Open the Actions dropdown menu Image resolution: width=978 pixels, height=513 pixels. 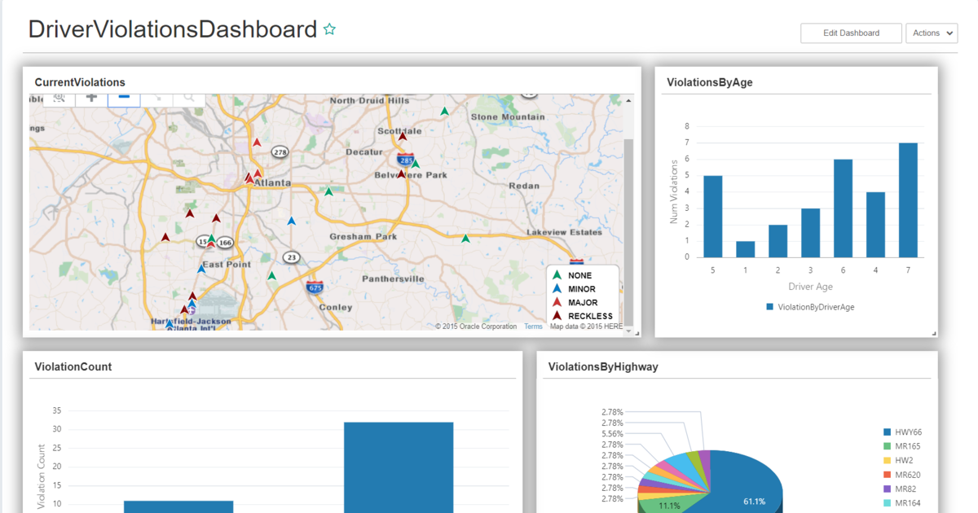932,33
